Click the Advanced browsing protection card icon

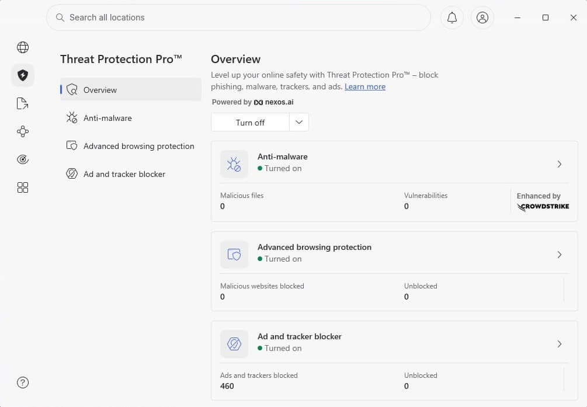(234, 255)
